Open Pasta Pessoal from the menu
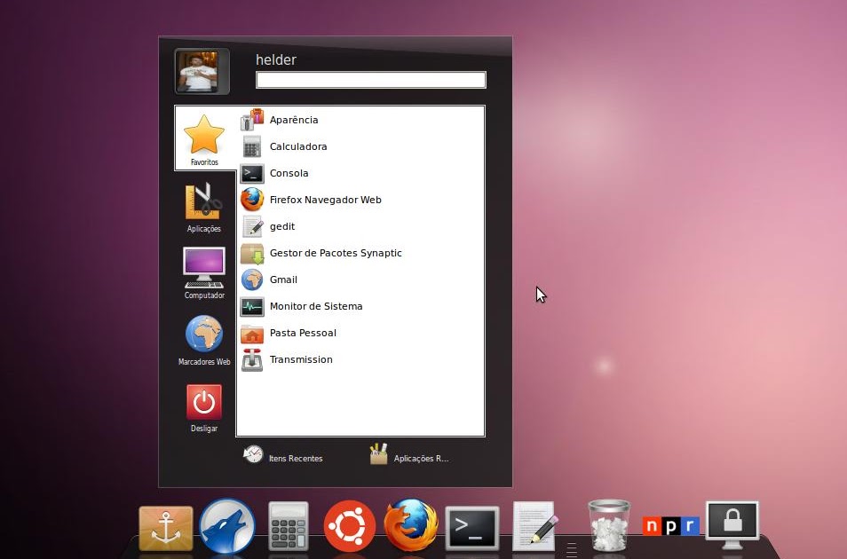 (x=302, y=333)
